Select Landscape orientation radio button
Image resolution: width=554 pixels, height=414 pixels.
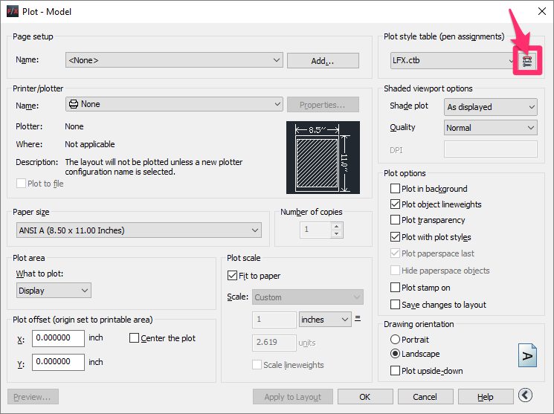coord(395,354)
